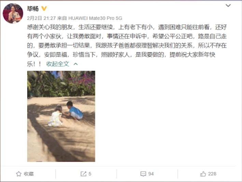
Task: Click the like count 228
Action: [x=212, y=174]
